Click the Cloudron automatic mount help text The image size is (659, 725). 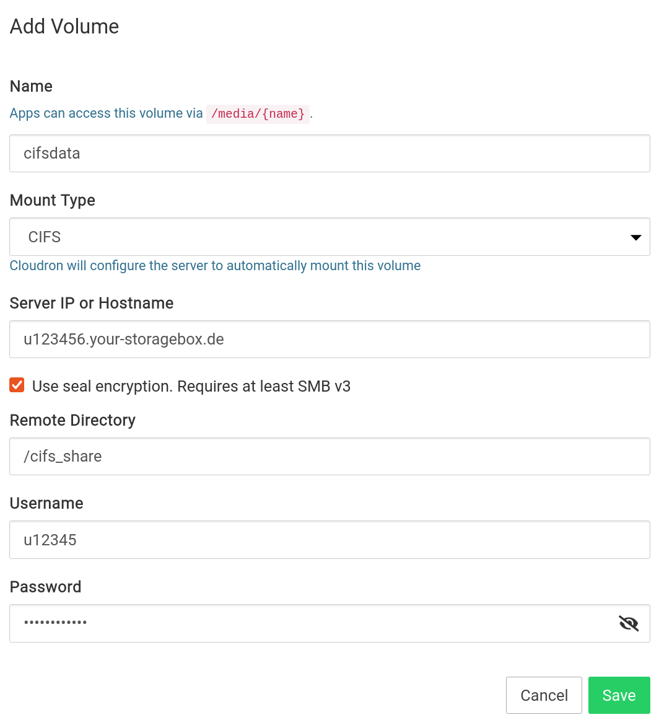pos(215,266)
